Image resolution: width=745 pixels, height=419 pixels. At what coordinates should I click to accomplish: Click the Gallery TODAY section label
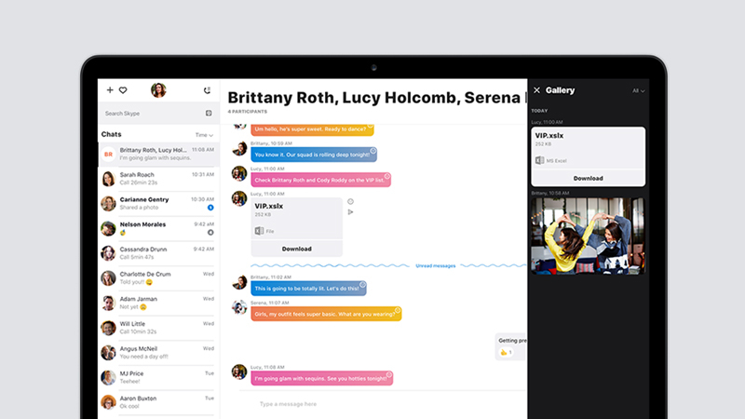tap(539, 111)
